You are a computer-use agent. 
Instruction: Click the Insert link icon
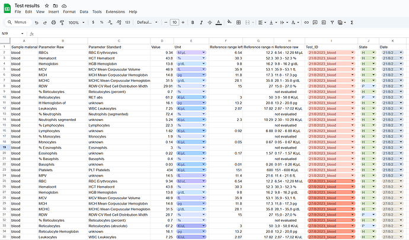[306, 23]
